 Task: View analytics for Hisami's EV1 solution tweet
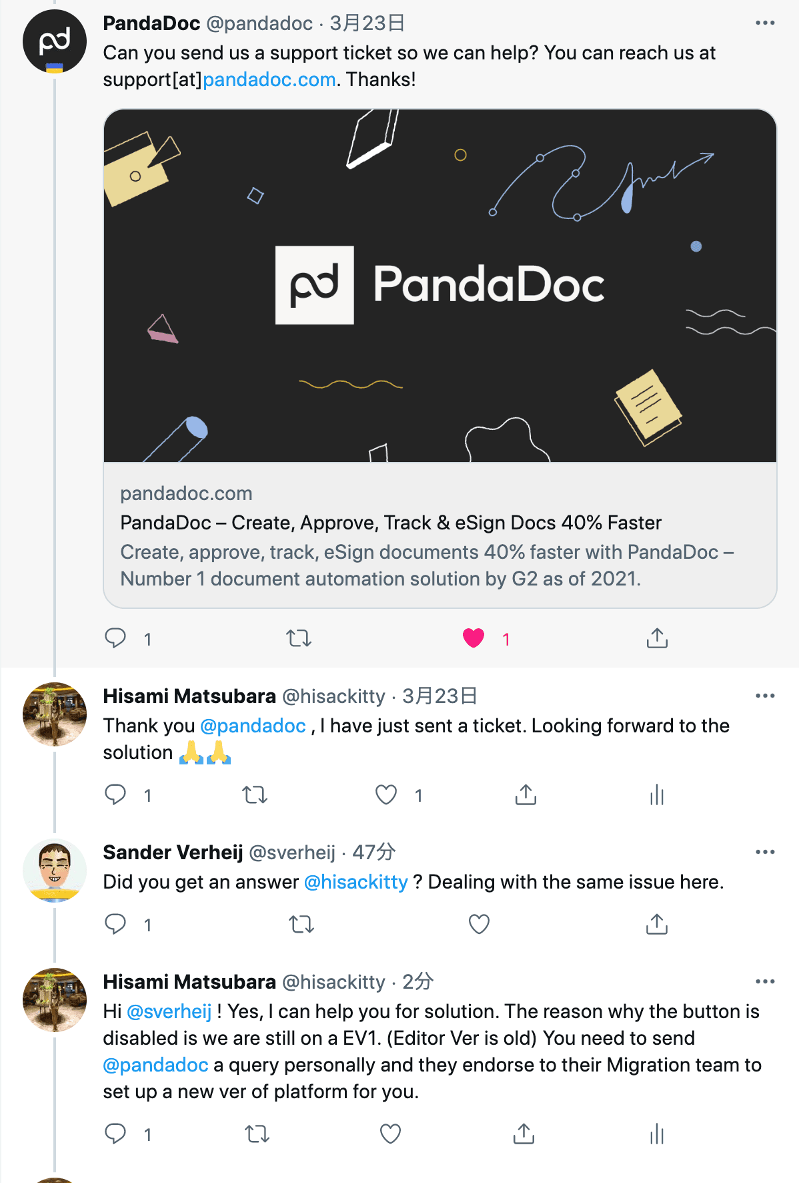click(x=657, y=1134)
